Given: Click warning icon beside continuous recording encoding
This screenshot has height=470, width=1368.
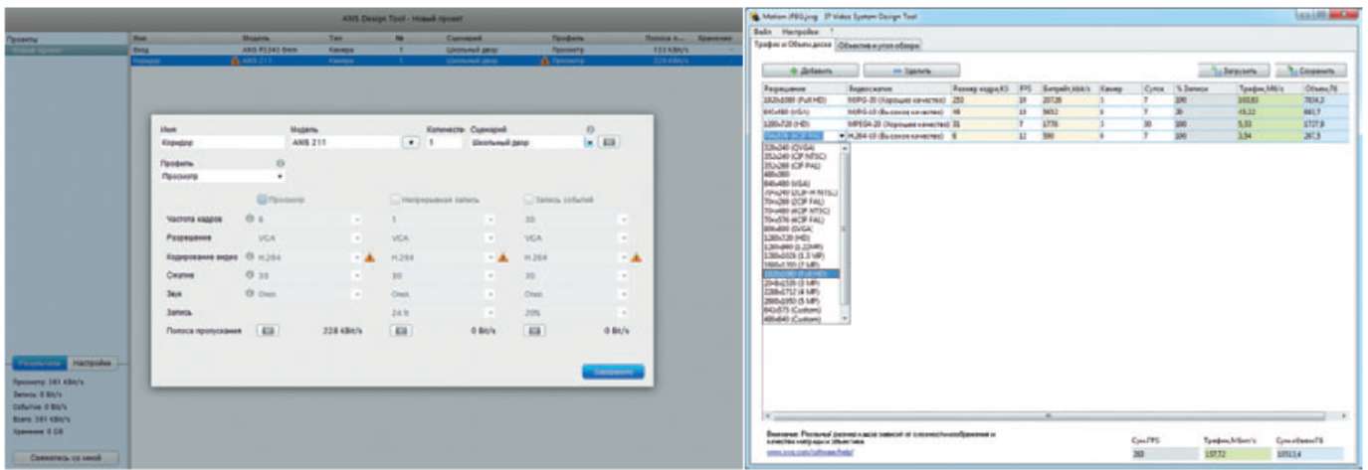Looking at the screenshot, I should pyautogui.click(x=502, y=257).
